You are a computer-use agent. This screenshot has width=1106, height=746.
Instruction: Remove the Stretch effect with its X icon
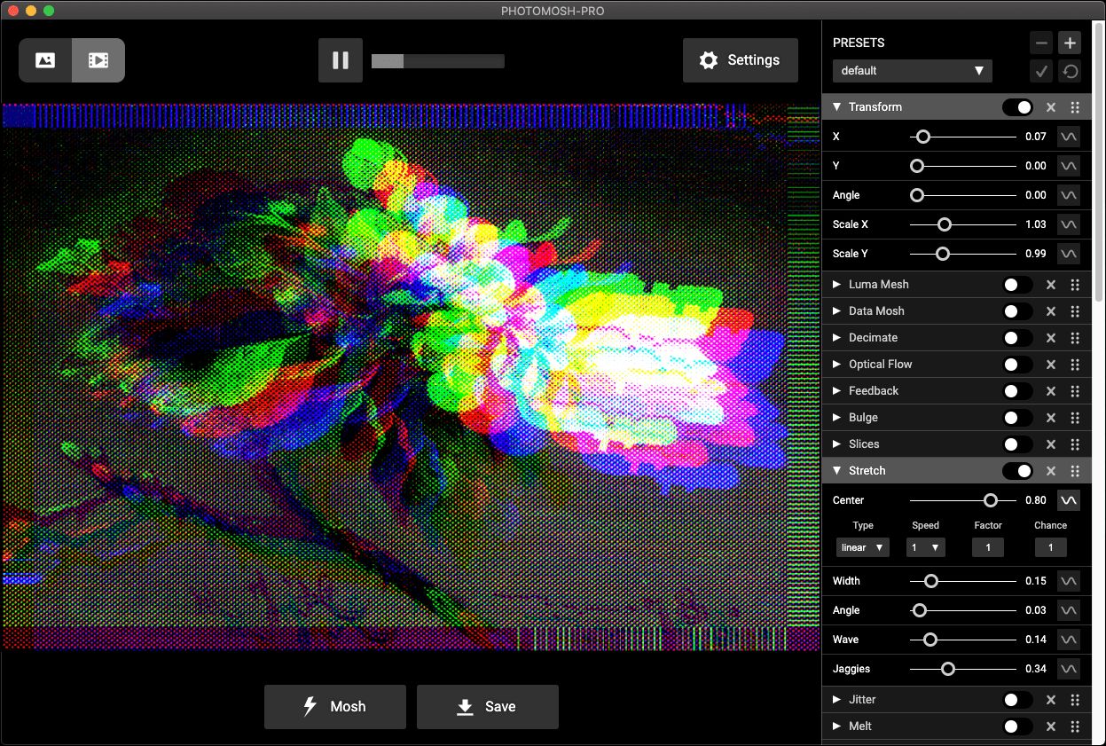click(1050, 470)
